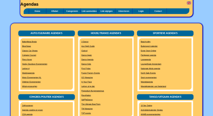Follow the Dance Again link
Viewport: 213px width, 116px height.
click(x=87, y=55)
